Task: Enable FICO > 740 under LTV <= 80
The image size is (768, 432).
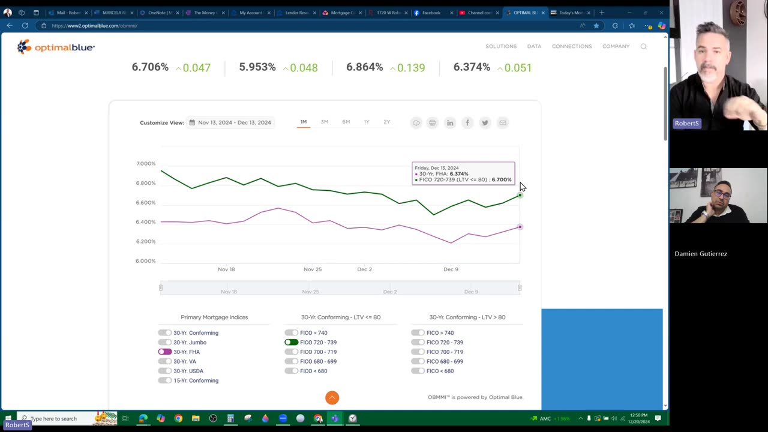Action: coord(292,333)
